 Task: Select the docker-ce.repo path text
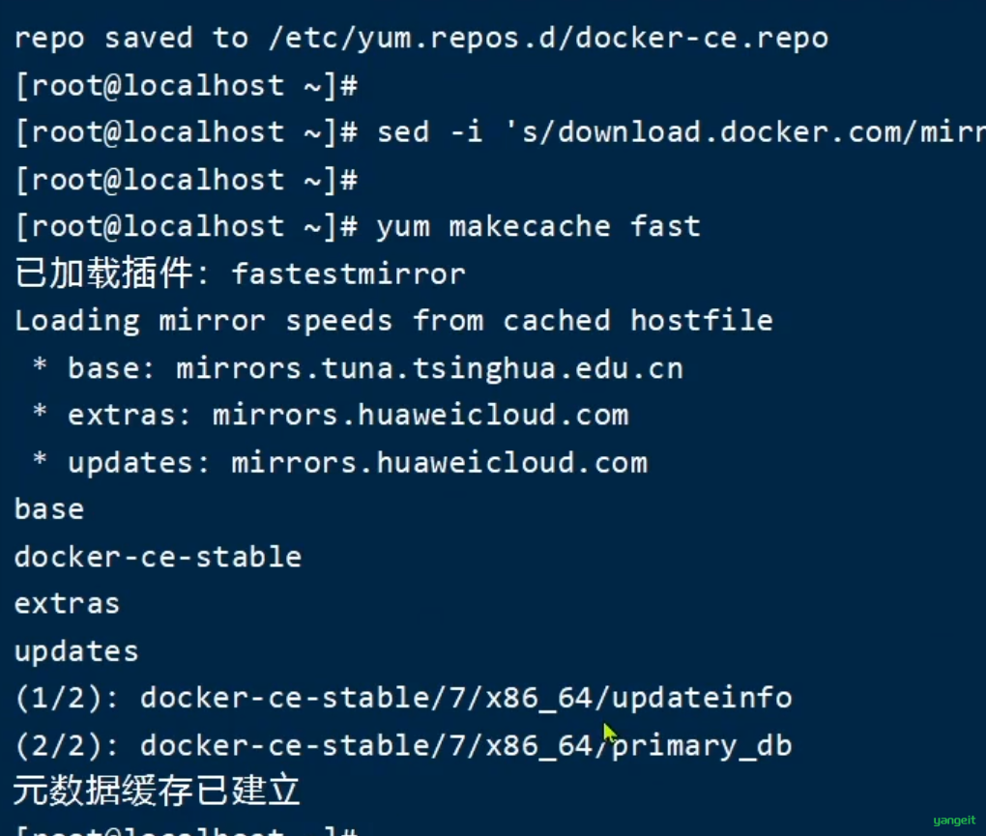click(x=548, y=39)
